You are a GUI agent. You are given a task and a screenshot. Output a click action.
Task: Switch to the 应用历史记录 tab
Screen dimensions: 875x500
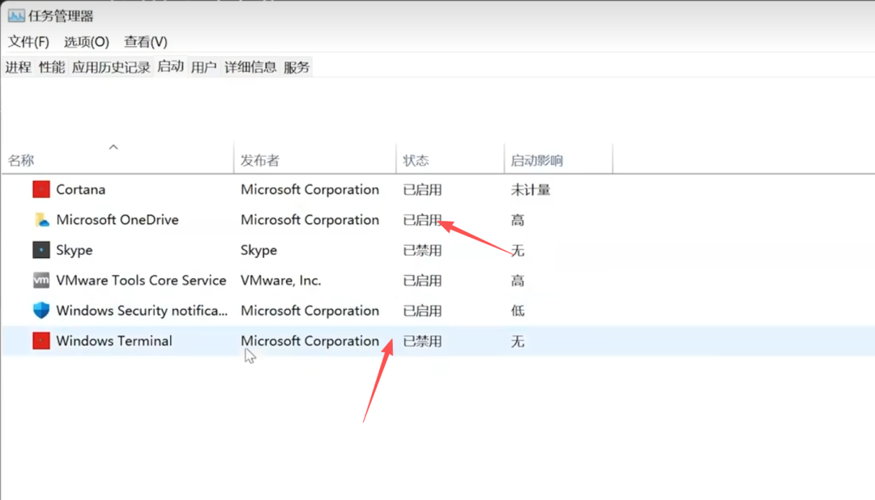tap(111, 67)
